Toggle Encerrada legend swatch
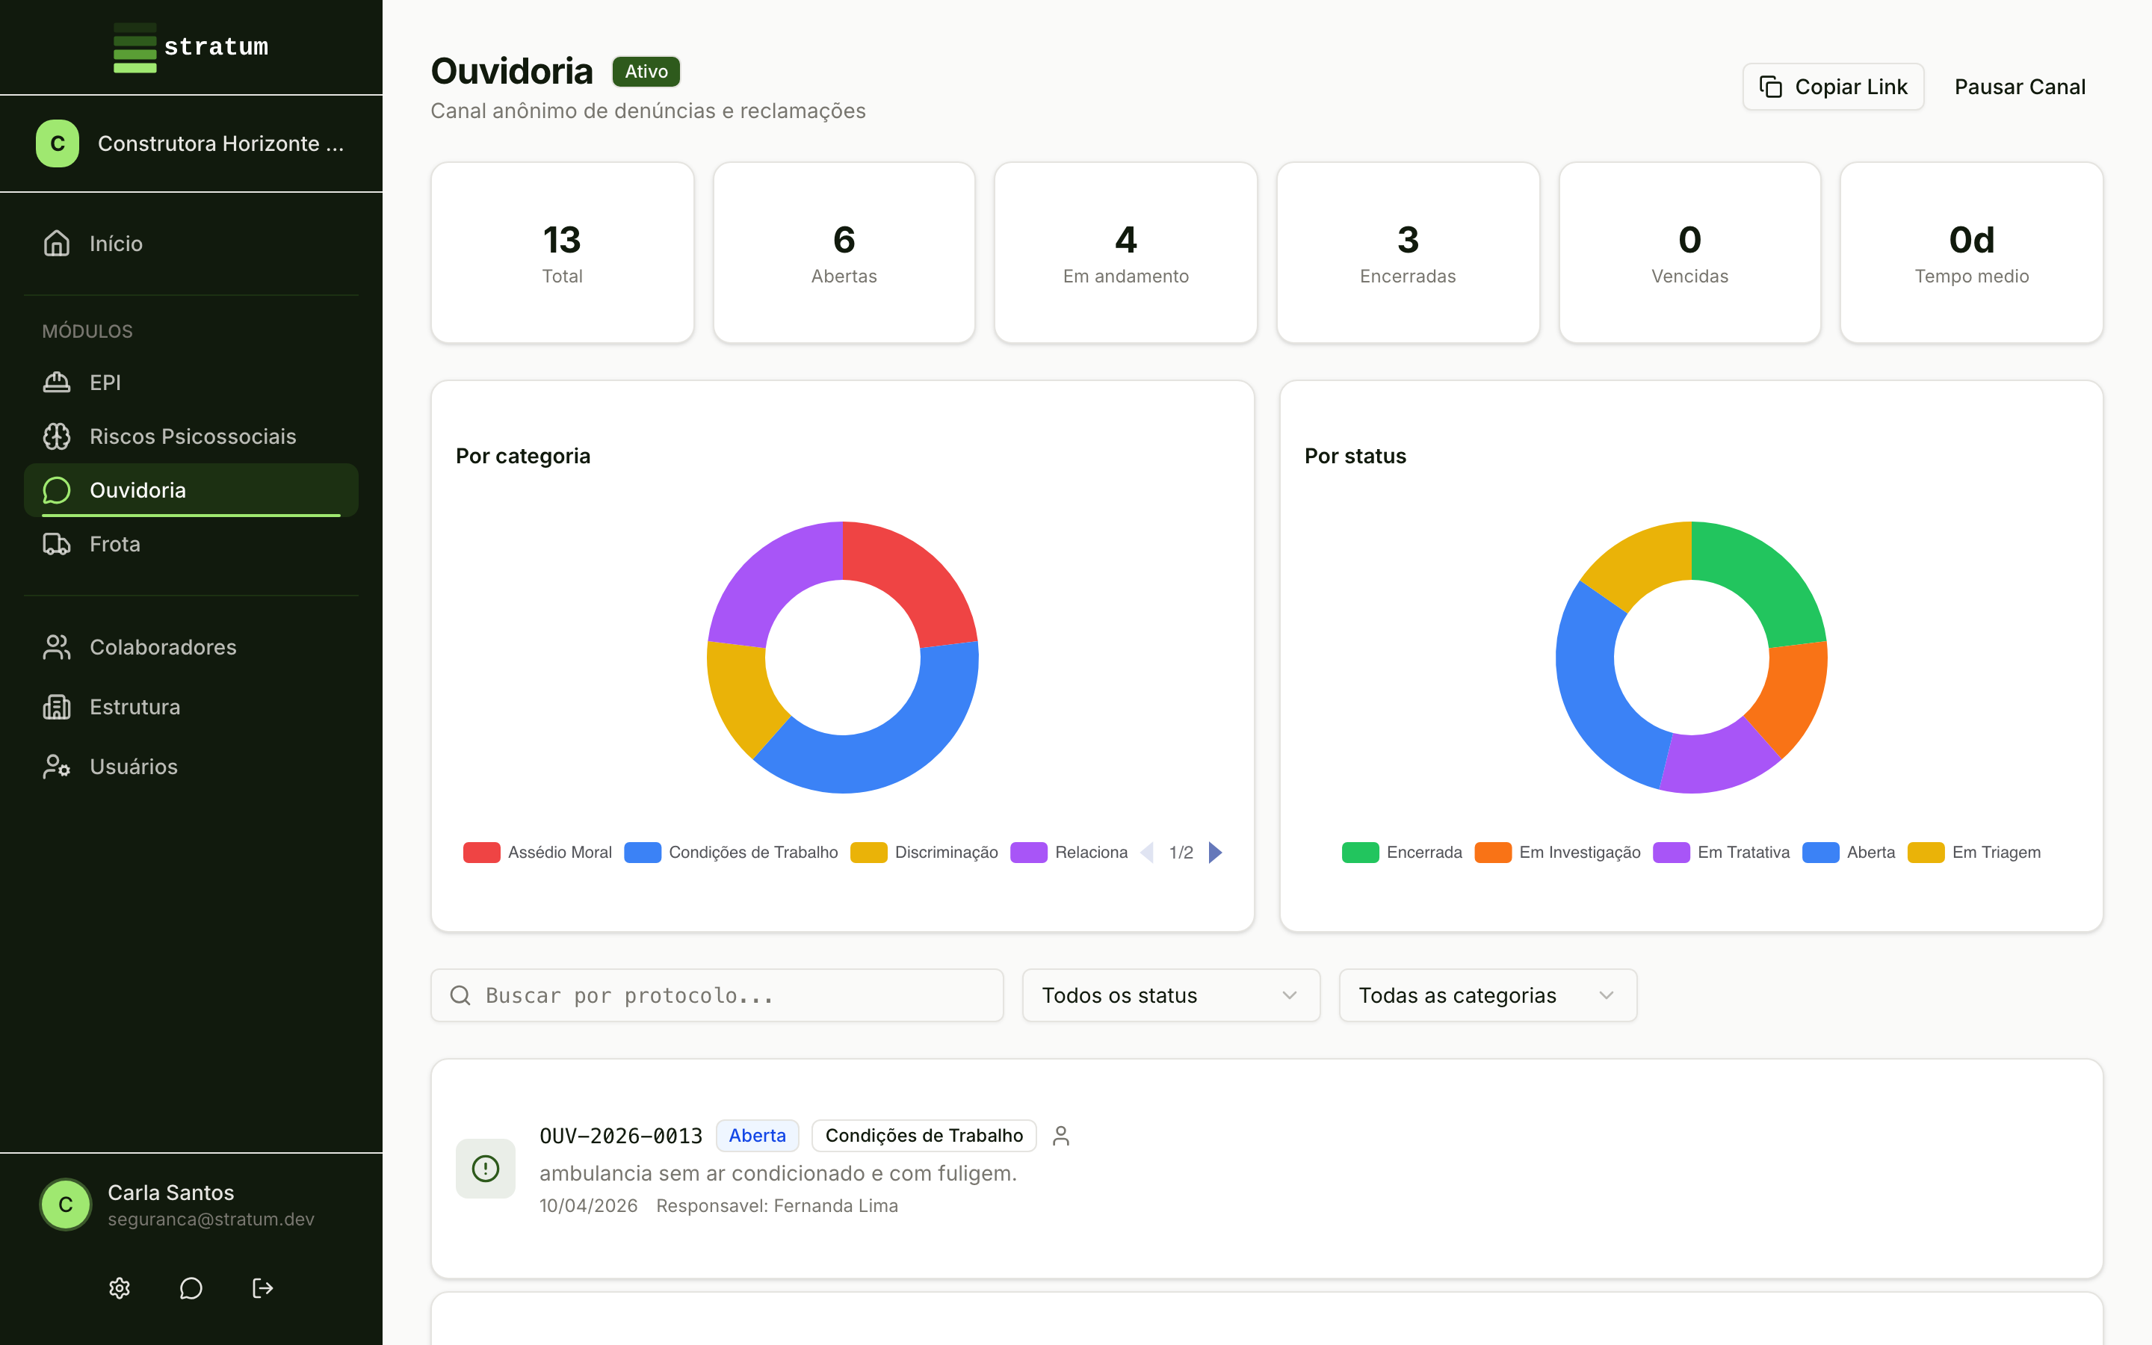The width and height of the screenshot is (2152, 1345). (1361, 852)
